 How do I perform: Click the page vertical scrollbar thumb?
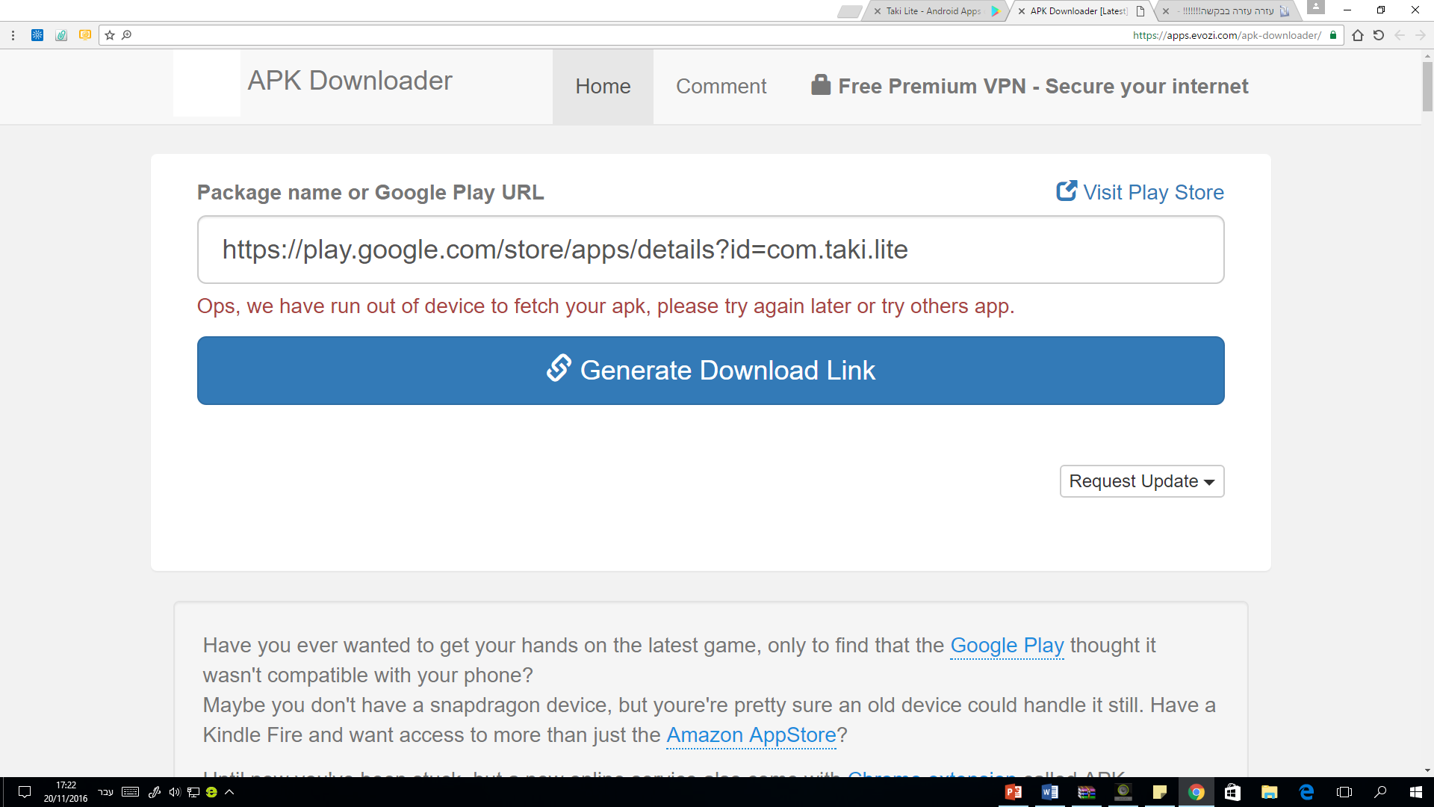pos(1427,86)
